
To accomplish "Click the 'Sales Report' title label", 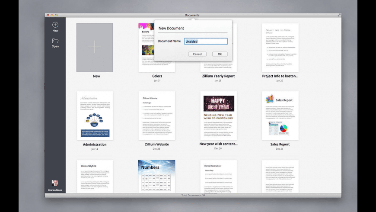I will point(280,144).
